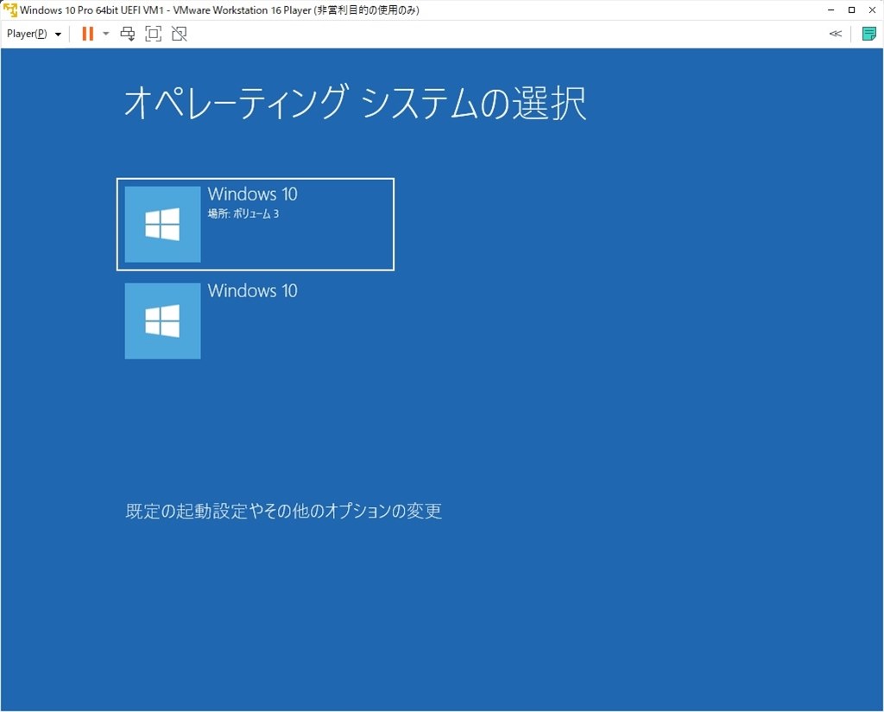Click the Windows logo tile on the lower boot entry
Viewport: 884px width, 712px height.
tap(162, 321)
